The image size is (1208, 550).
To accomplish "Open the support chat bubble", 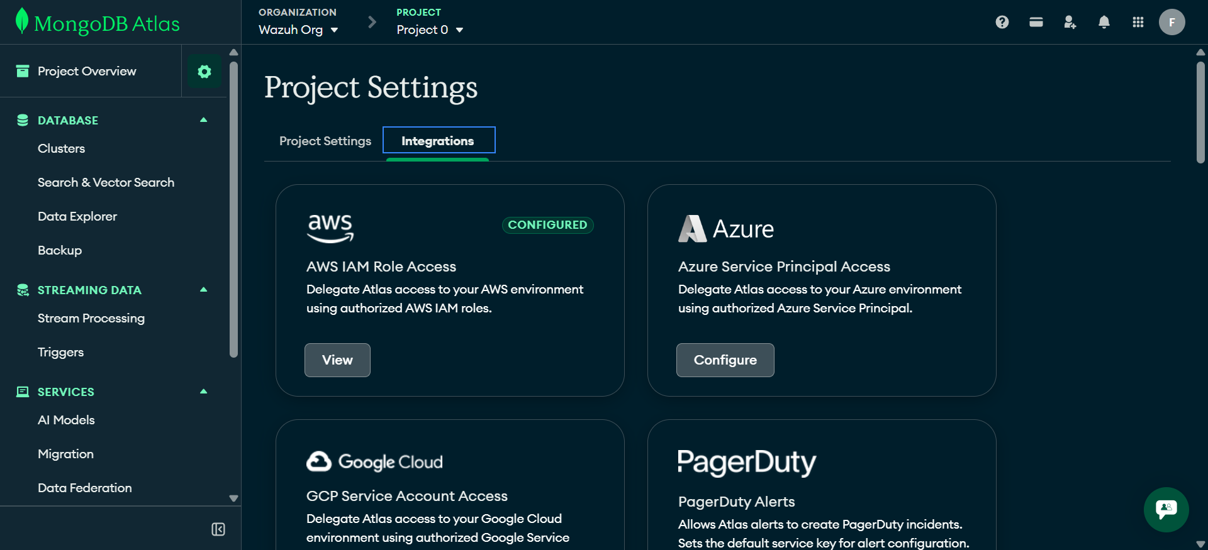I will tap(1166, 509).
